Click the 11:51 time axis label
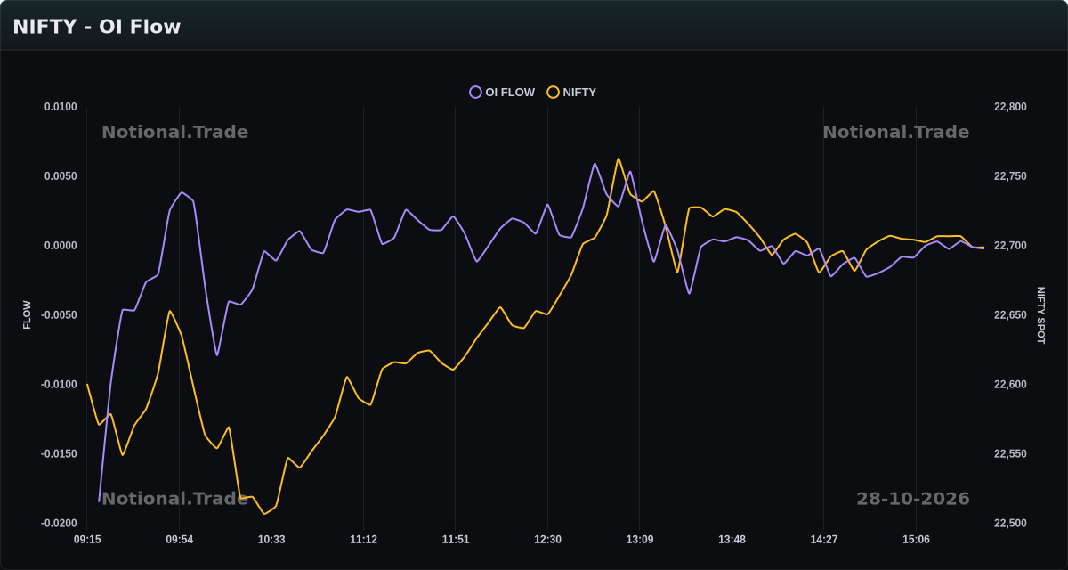 [456, 540]
